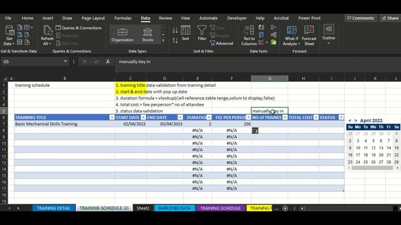Screen dimensions: 401x225
Task: Open Text to Columns wizard
Action: coord(249,36)
